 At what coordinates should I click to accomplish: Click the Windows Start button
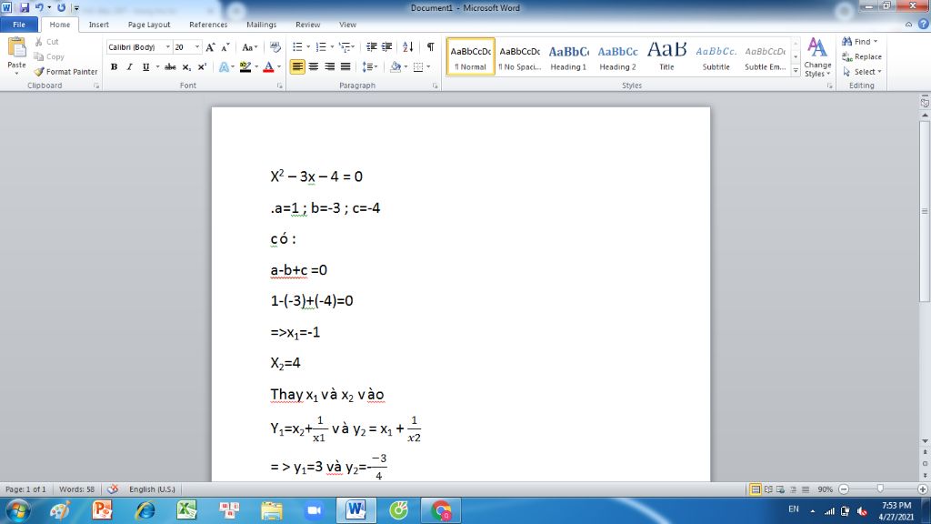click(x=18, y=510)
